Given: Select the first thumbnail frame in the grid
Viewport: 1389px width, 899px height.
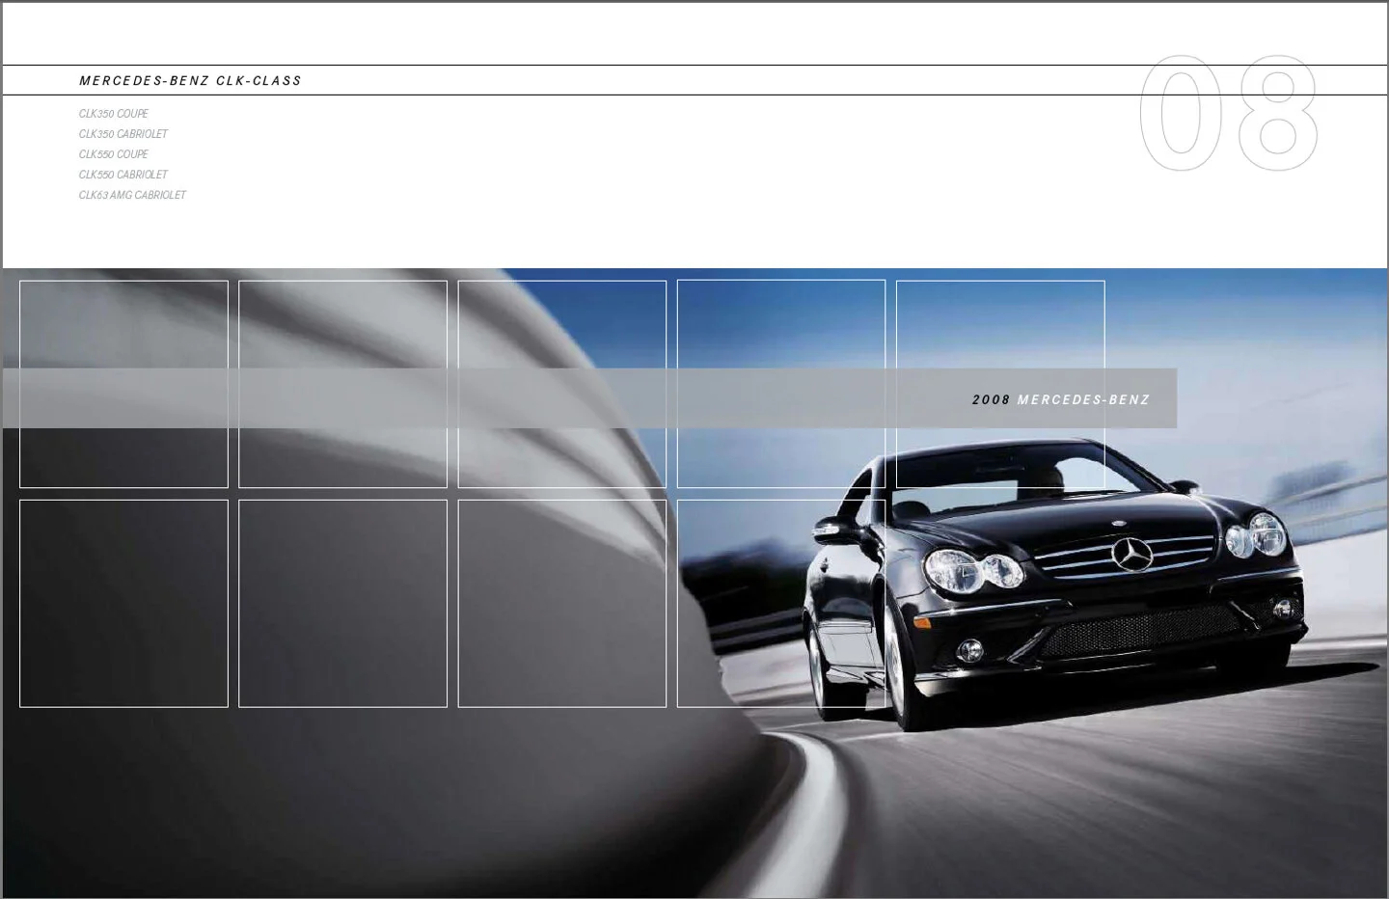Looking at the screenshot, I should click(x=123, y=383).
